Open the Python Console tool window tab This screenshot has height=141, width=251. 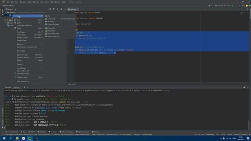(82, 132)
